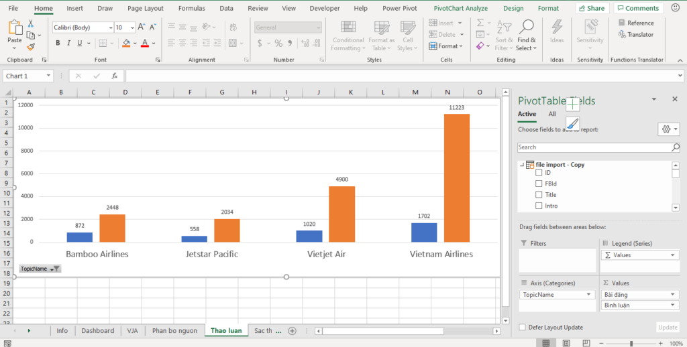The height and width of the screenshot is (347, 687).
Task: Check the ID field checkbox
Action: click(539, 173)
